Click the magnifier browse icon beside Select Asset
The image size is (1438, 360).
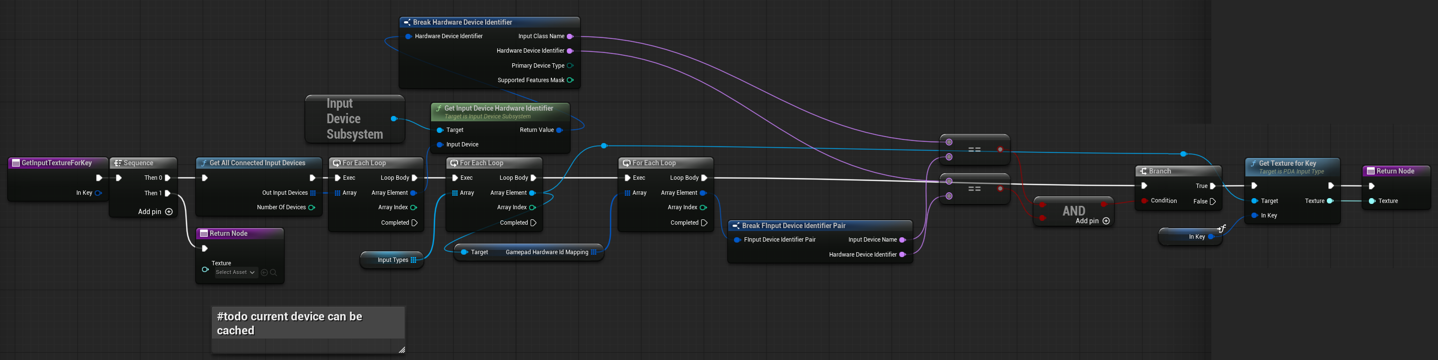click(x=273, y=273)
